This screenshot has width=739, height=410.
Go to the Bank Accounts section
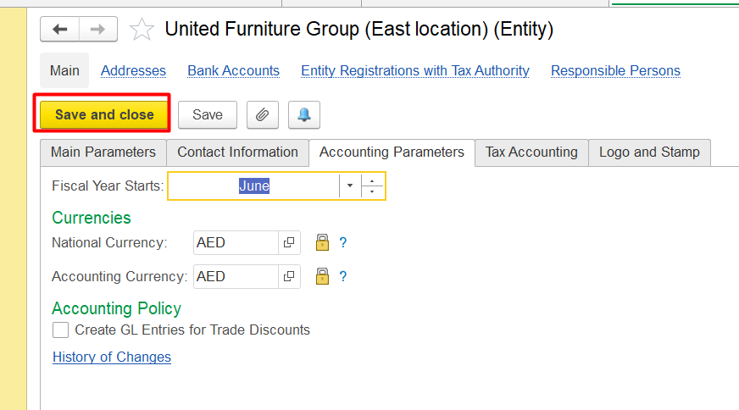(233, 70)
